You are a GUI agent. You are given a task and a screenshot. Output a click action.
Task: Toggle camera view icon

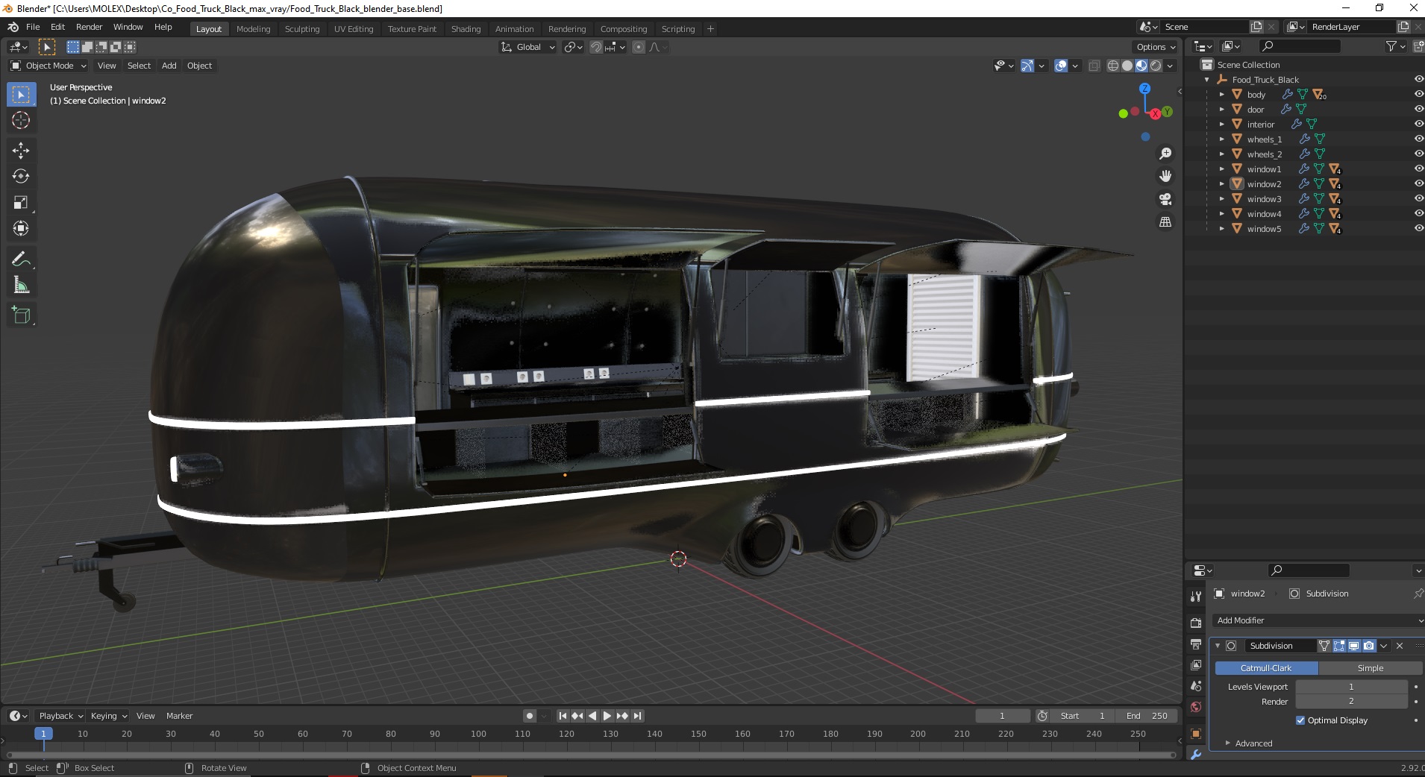point(1165,199)
